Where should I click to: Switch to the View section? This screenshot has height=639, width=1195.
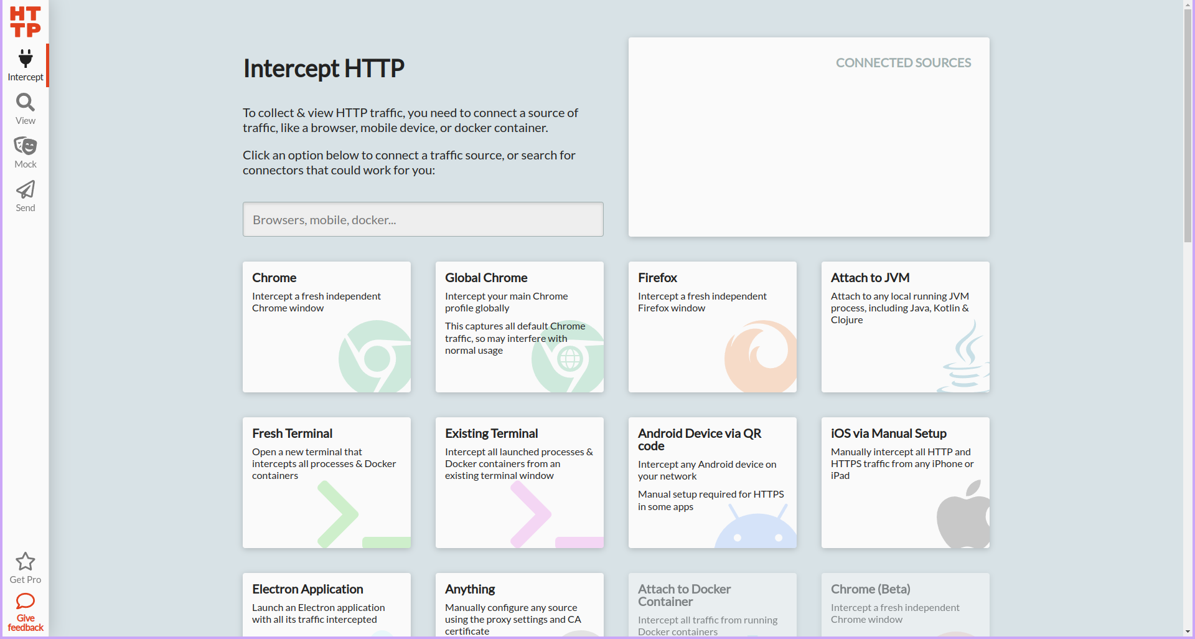coord(25,107)
